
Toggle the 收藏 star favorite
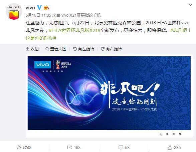click(24, 148)
